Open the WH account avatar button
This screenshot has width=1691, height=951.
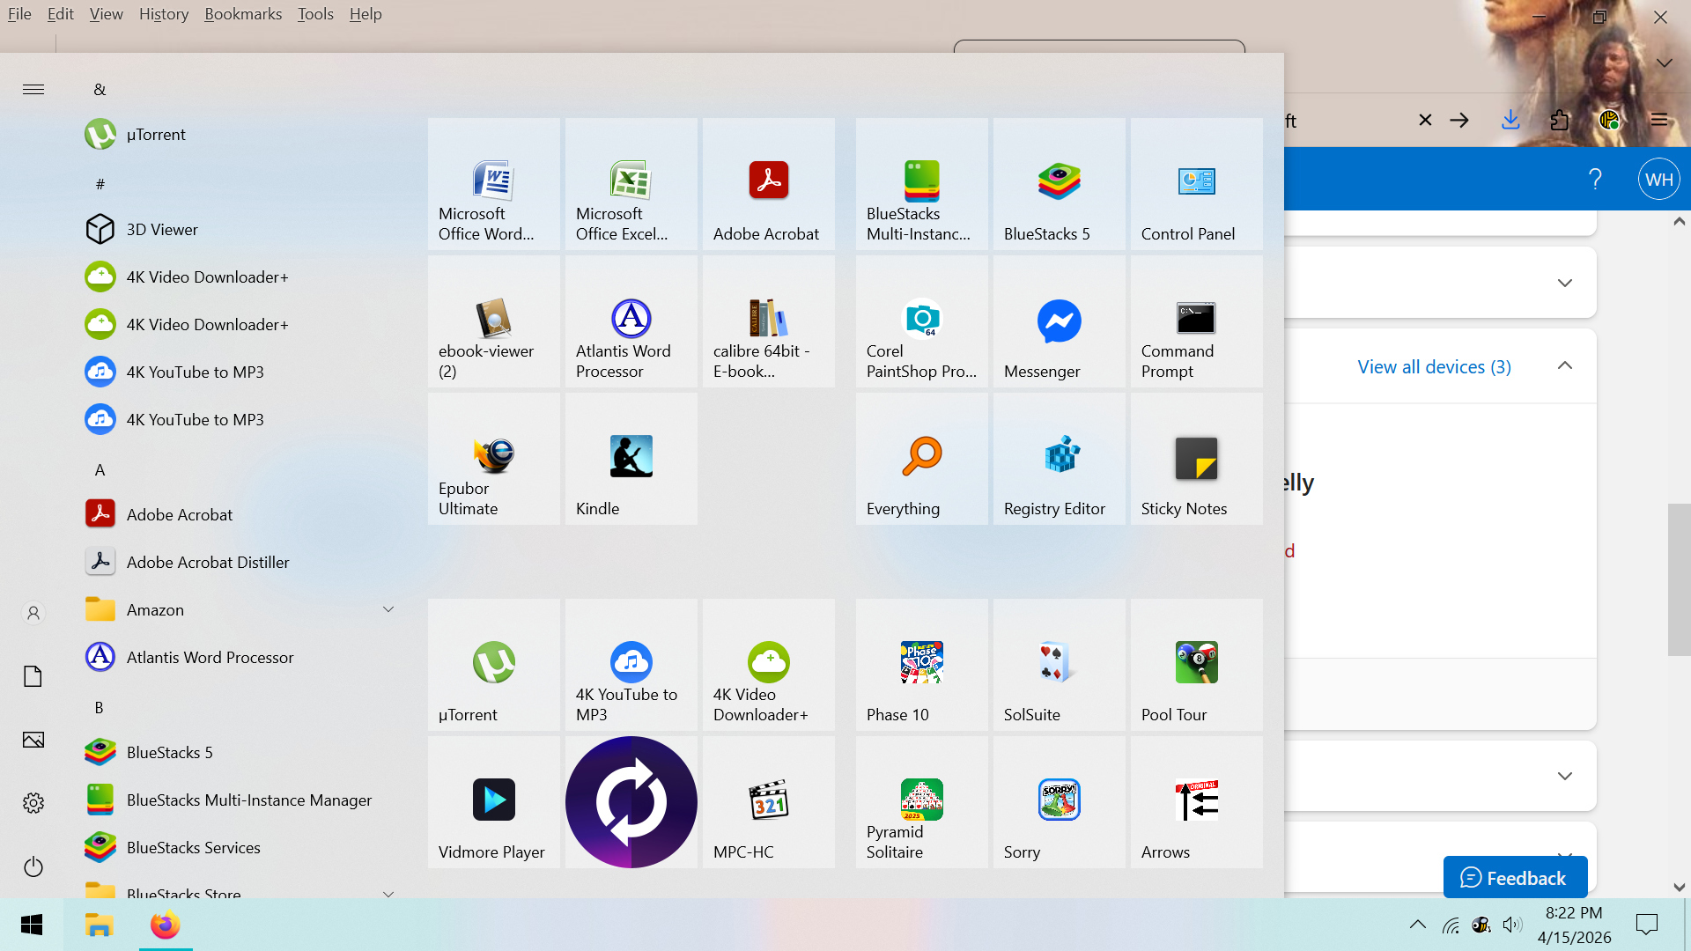(1659, 180)
